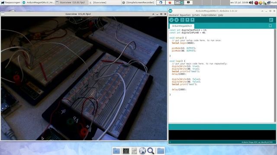Viewport: 277px width, 155px height.
Task: Click the last delay(1000) line
Action: 179,90
